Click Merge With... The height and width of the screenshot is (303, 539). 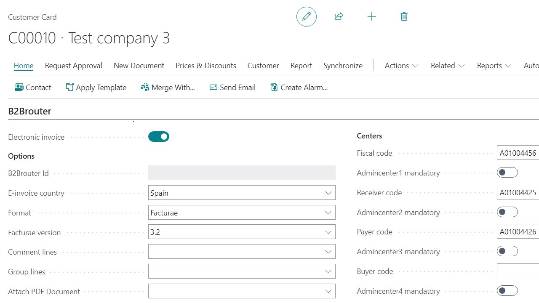[x=168, y=88]
